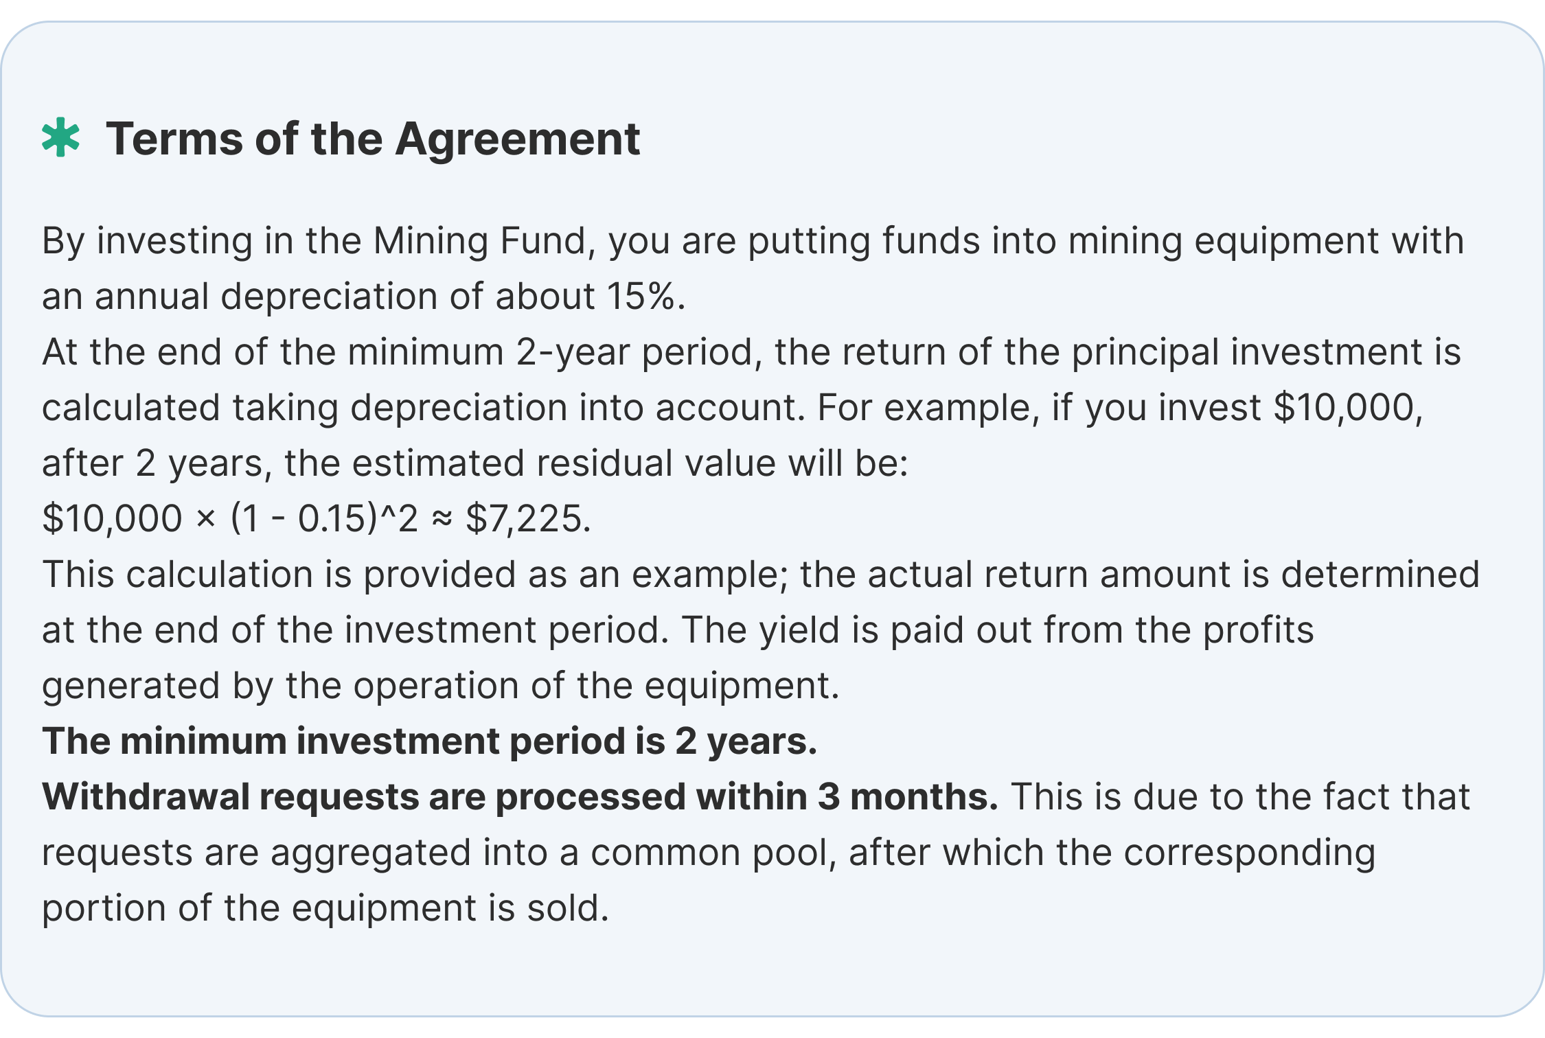The width and height of the screenshot is (1545, 1038).
Task: Click the "(1 - 0.15)^2" formula
Action: pyautogui.click(x=324, y=519)
